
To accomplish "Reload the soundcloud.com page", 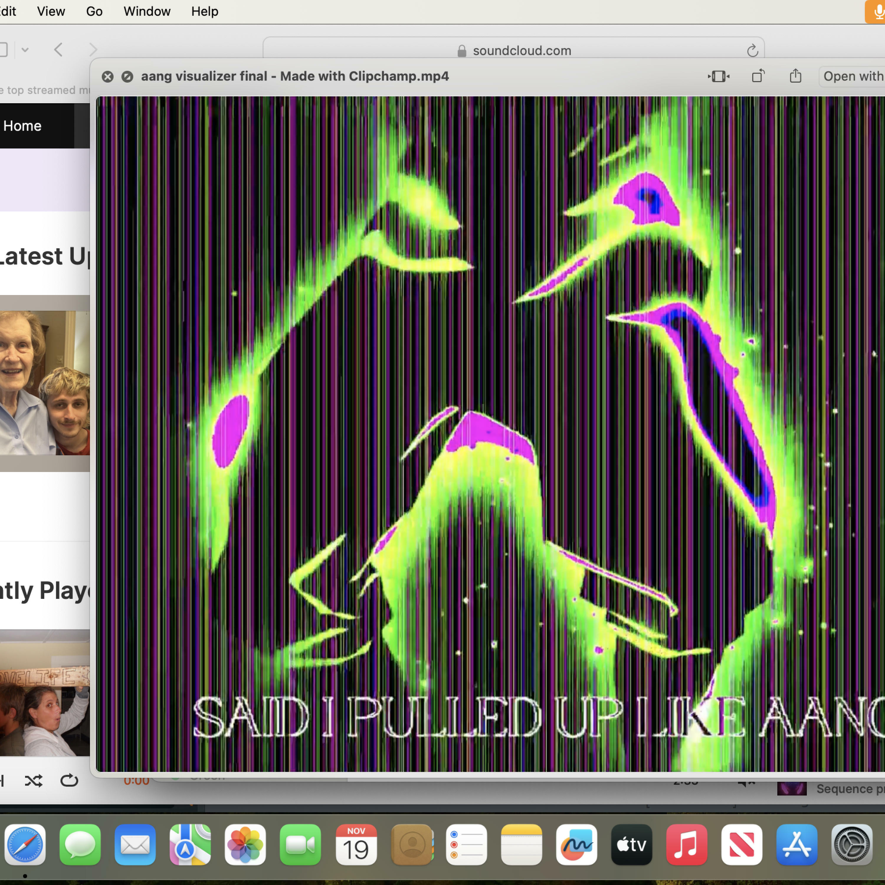I will tap(752, 50).
